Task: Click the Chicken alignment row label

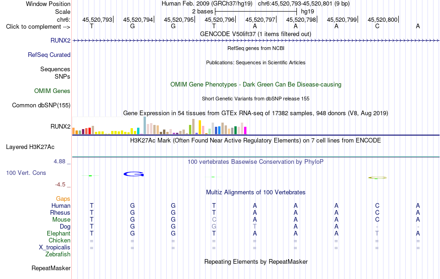Action: 59,240
